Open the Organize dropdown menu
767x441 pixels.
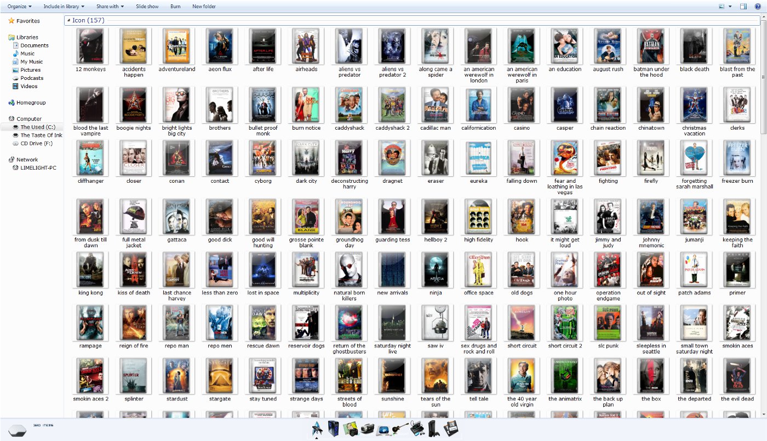[19, 7]
